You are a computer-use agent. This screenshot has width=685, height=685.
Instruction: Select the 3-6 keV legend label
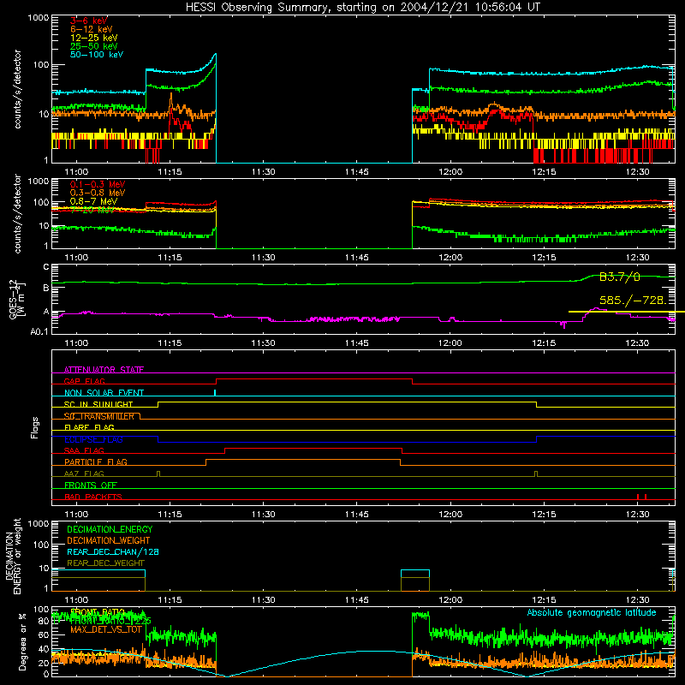pyautogui.click(x=89, y=21)
